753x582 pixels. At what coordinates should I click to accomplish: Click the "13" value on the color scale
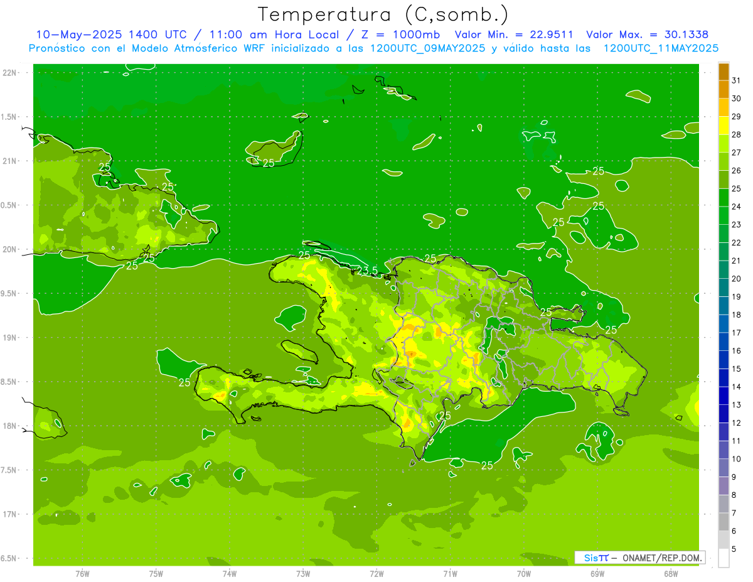(736, 405)
